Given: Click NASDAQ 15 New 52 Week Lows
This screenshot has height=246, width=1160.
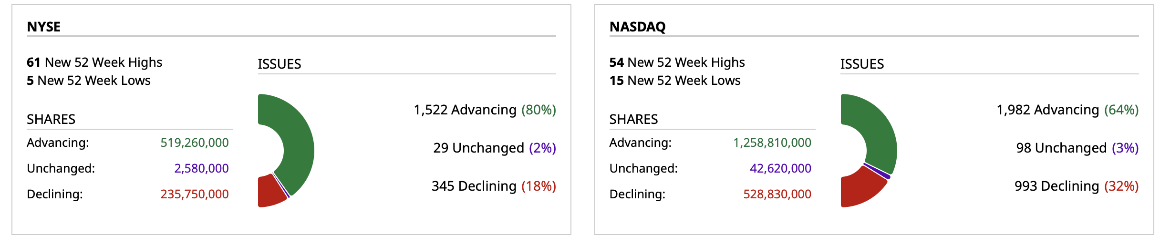Looking at the screenshot, I should coord(675,81).
